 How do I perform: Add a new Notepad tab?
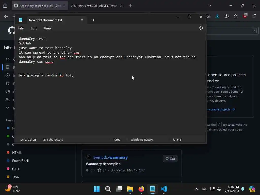pos(93,20)
